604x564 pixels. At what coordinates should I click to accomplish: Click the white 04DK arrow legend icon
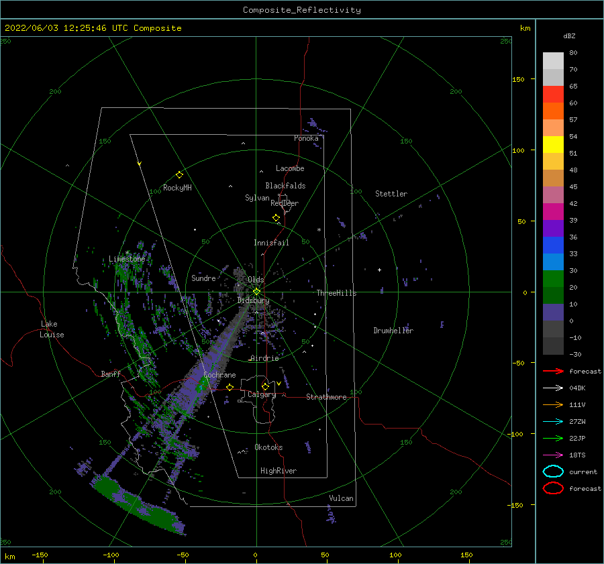553,388
